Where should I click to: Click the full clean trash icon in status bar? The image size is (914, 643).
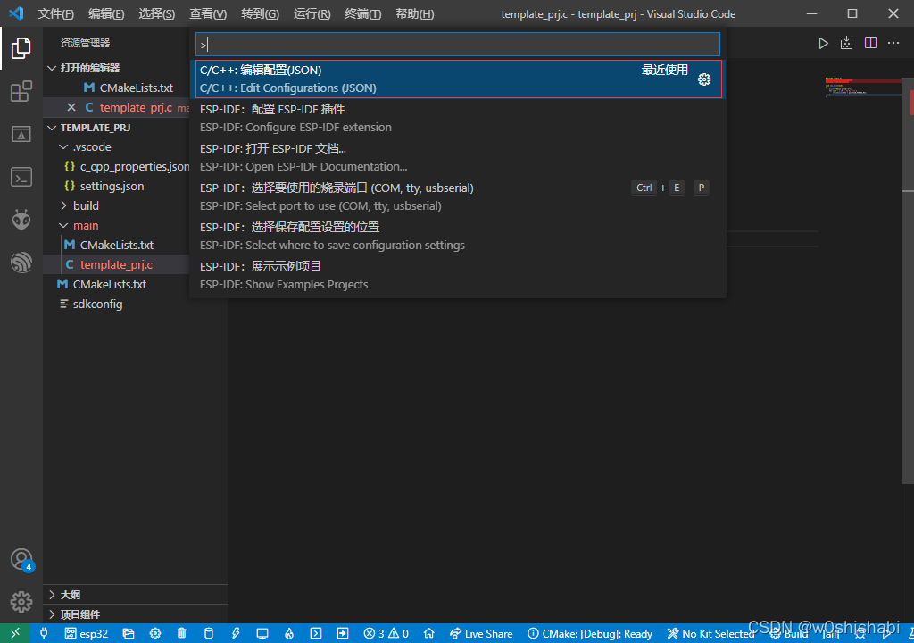click(x=182, y=633)
